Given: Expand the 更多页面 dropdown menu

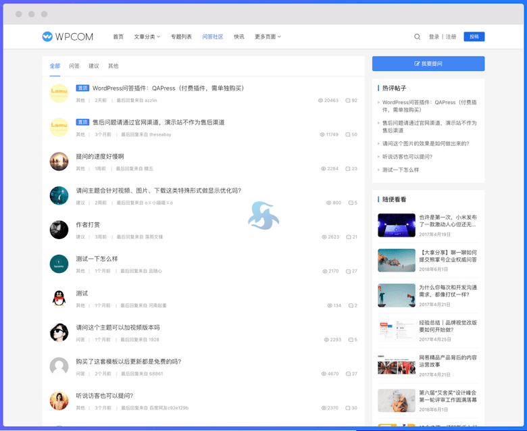Looking at the screenshot, I should [x=268, y=36].
